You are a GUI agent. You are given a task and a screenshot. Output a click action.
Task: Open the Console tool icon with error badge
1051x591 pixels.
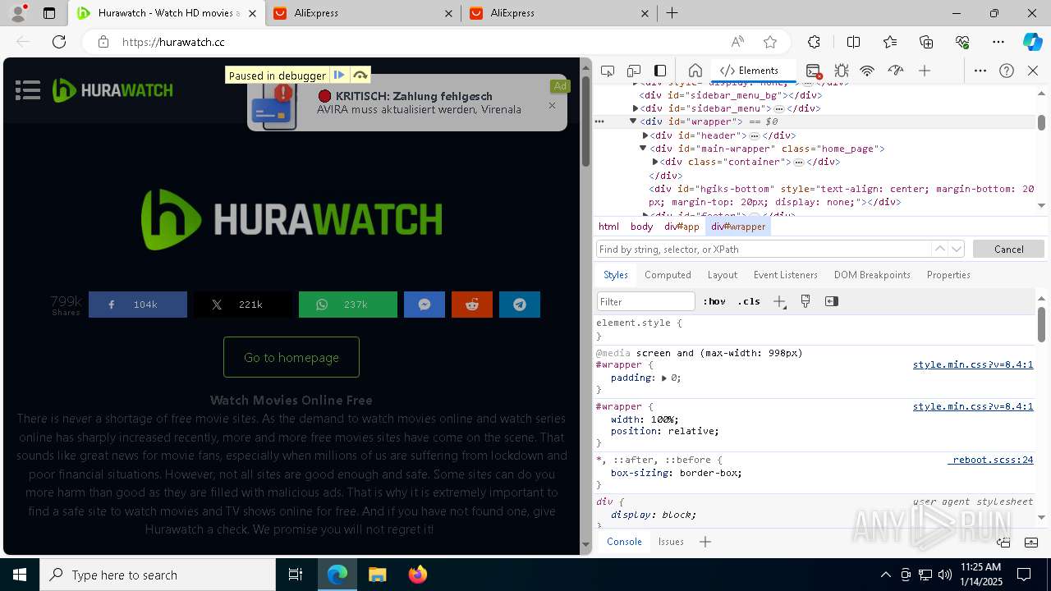[x=814, y=71]
